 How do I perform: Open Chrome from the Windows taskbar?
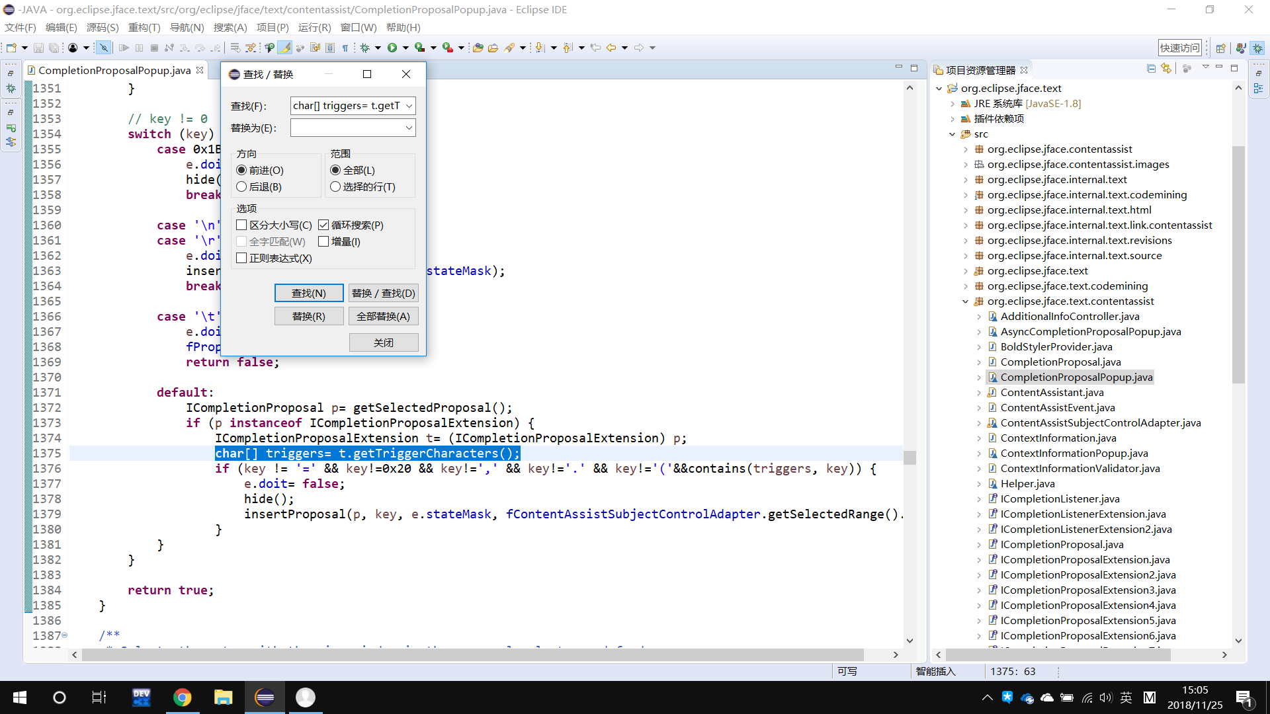(x=182, y=697)
